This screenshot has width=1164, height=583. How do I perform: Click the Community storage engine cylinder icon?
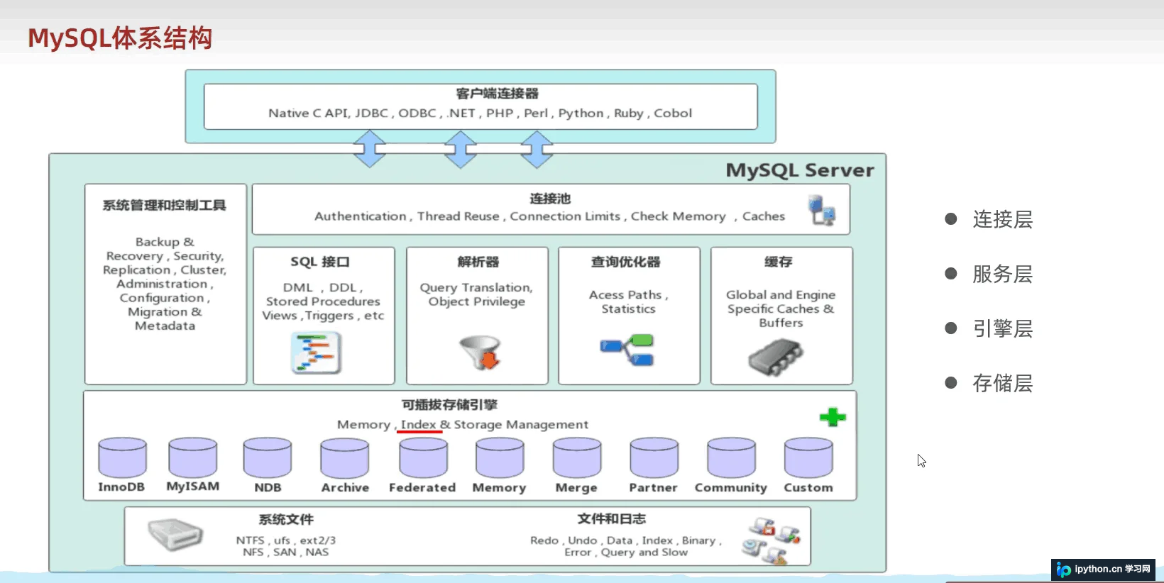732,457
